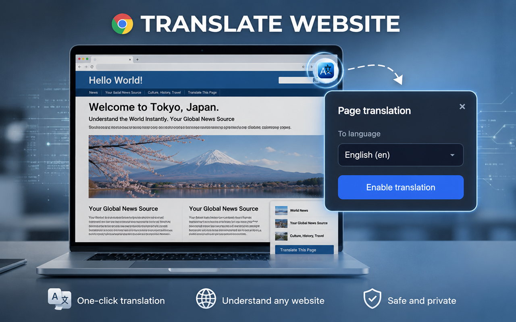Select News in the site navigation bar
This screenshot has width=516, height=322.
pyautogui.click(x=94, y=93)
